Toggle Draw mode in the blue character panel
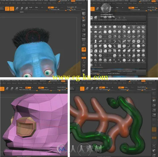The image size is (158, 157). point(12,9)
